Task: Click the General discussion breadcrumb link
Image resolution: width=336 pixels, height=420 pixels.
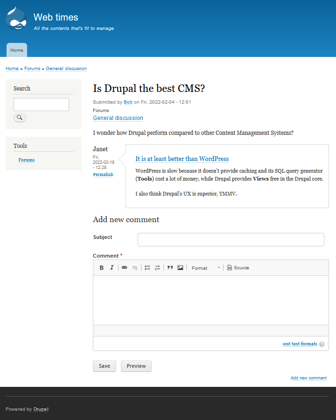Action: tap(66, 69)
